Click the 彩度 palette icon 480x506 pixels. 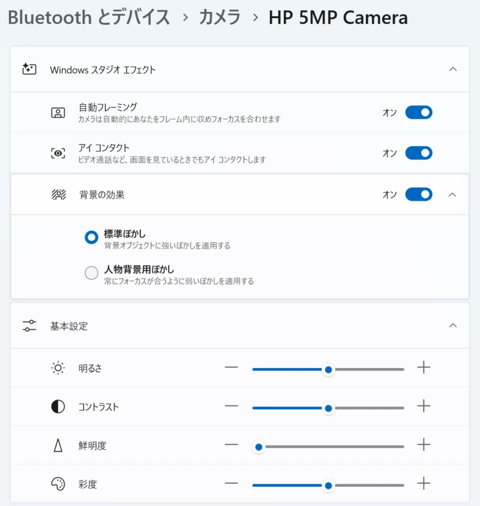(x=58, y=484)
